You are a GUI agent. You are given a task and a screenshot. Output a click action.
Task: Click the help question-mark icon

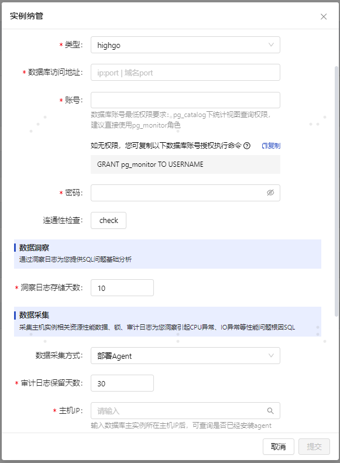pyautogui.click(x=247, y=146)
